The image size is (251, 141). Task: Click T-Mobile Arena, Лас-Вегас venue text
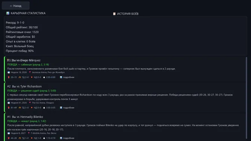(43, 133)
